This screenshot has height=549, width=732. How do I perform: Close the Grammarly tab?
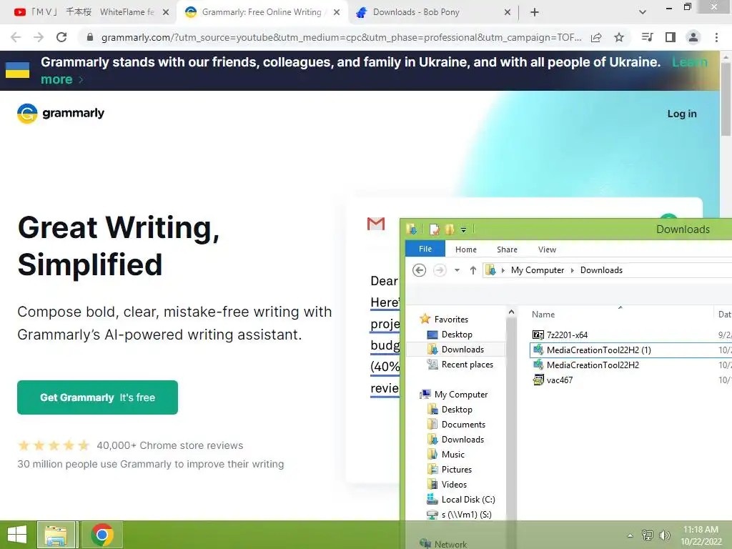337,12
